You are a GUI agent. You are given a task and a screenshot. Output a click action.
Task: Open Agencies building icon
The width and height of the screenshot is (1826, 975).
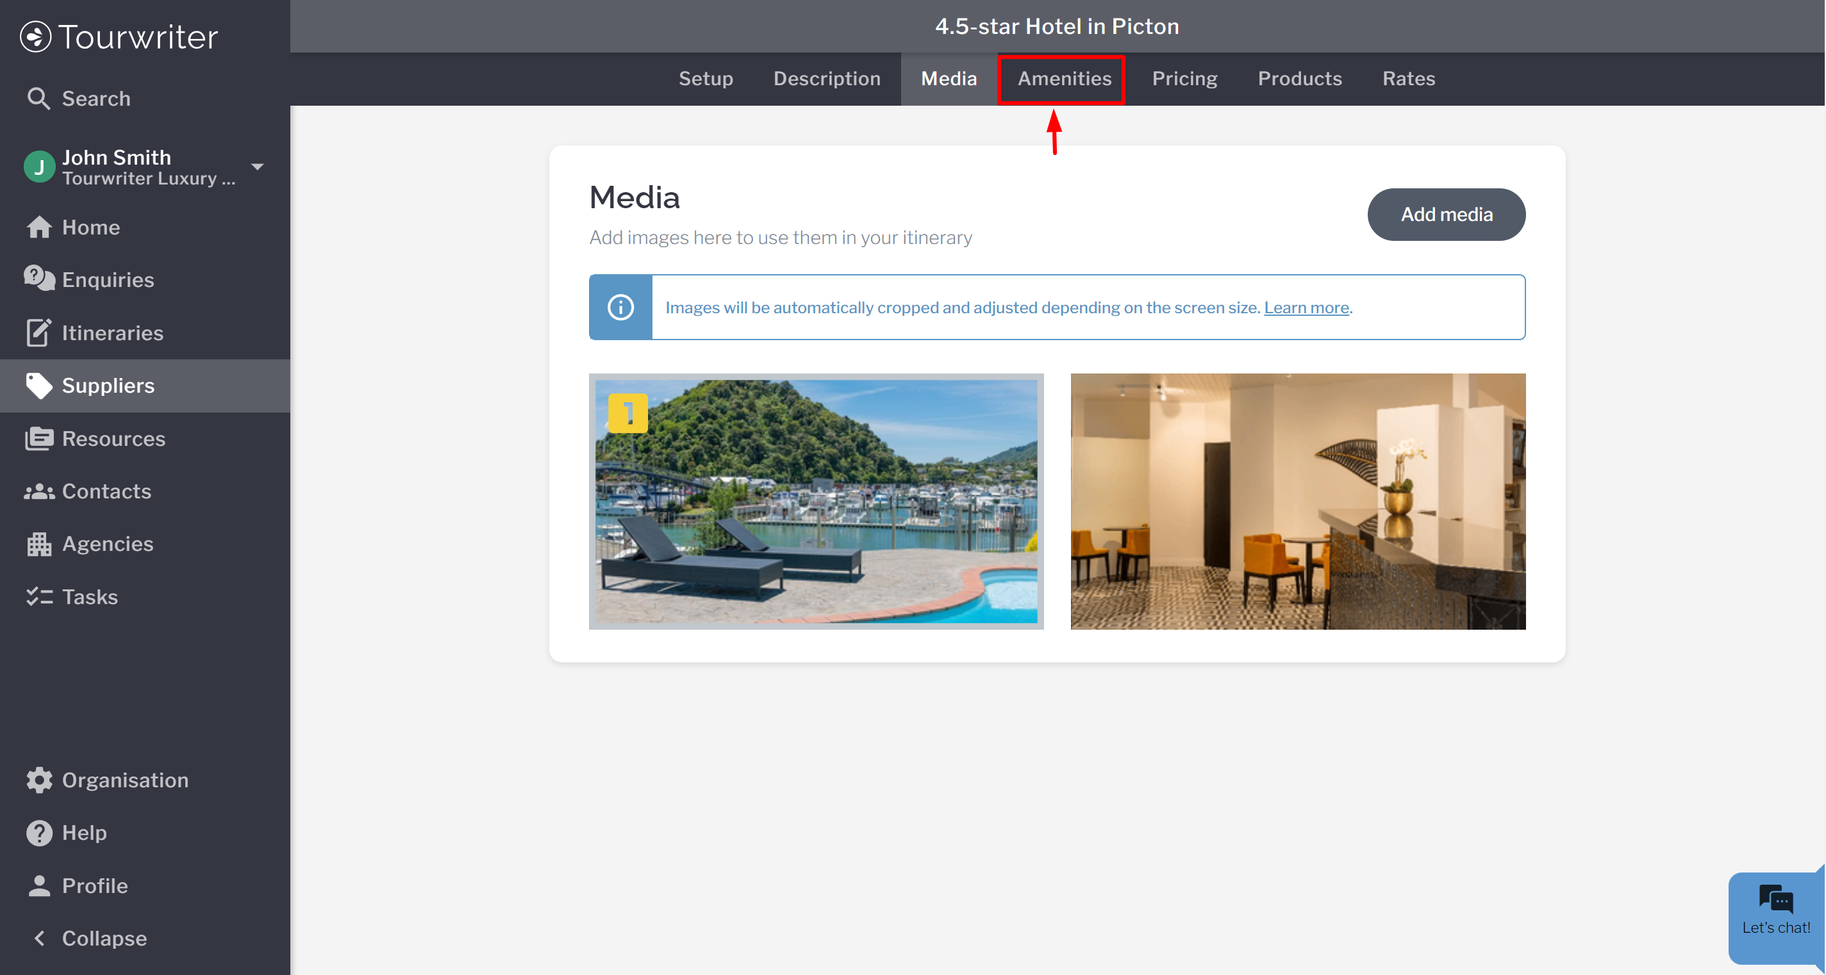pyautogui.click(x=39, y=544)
